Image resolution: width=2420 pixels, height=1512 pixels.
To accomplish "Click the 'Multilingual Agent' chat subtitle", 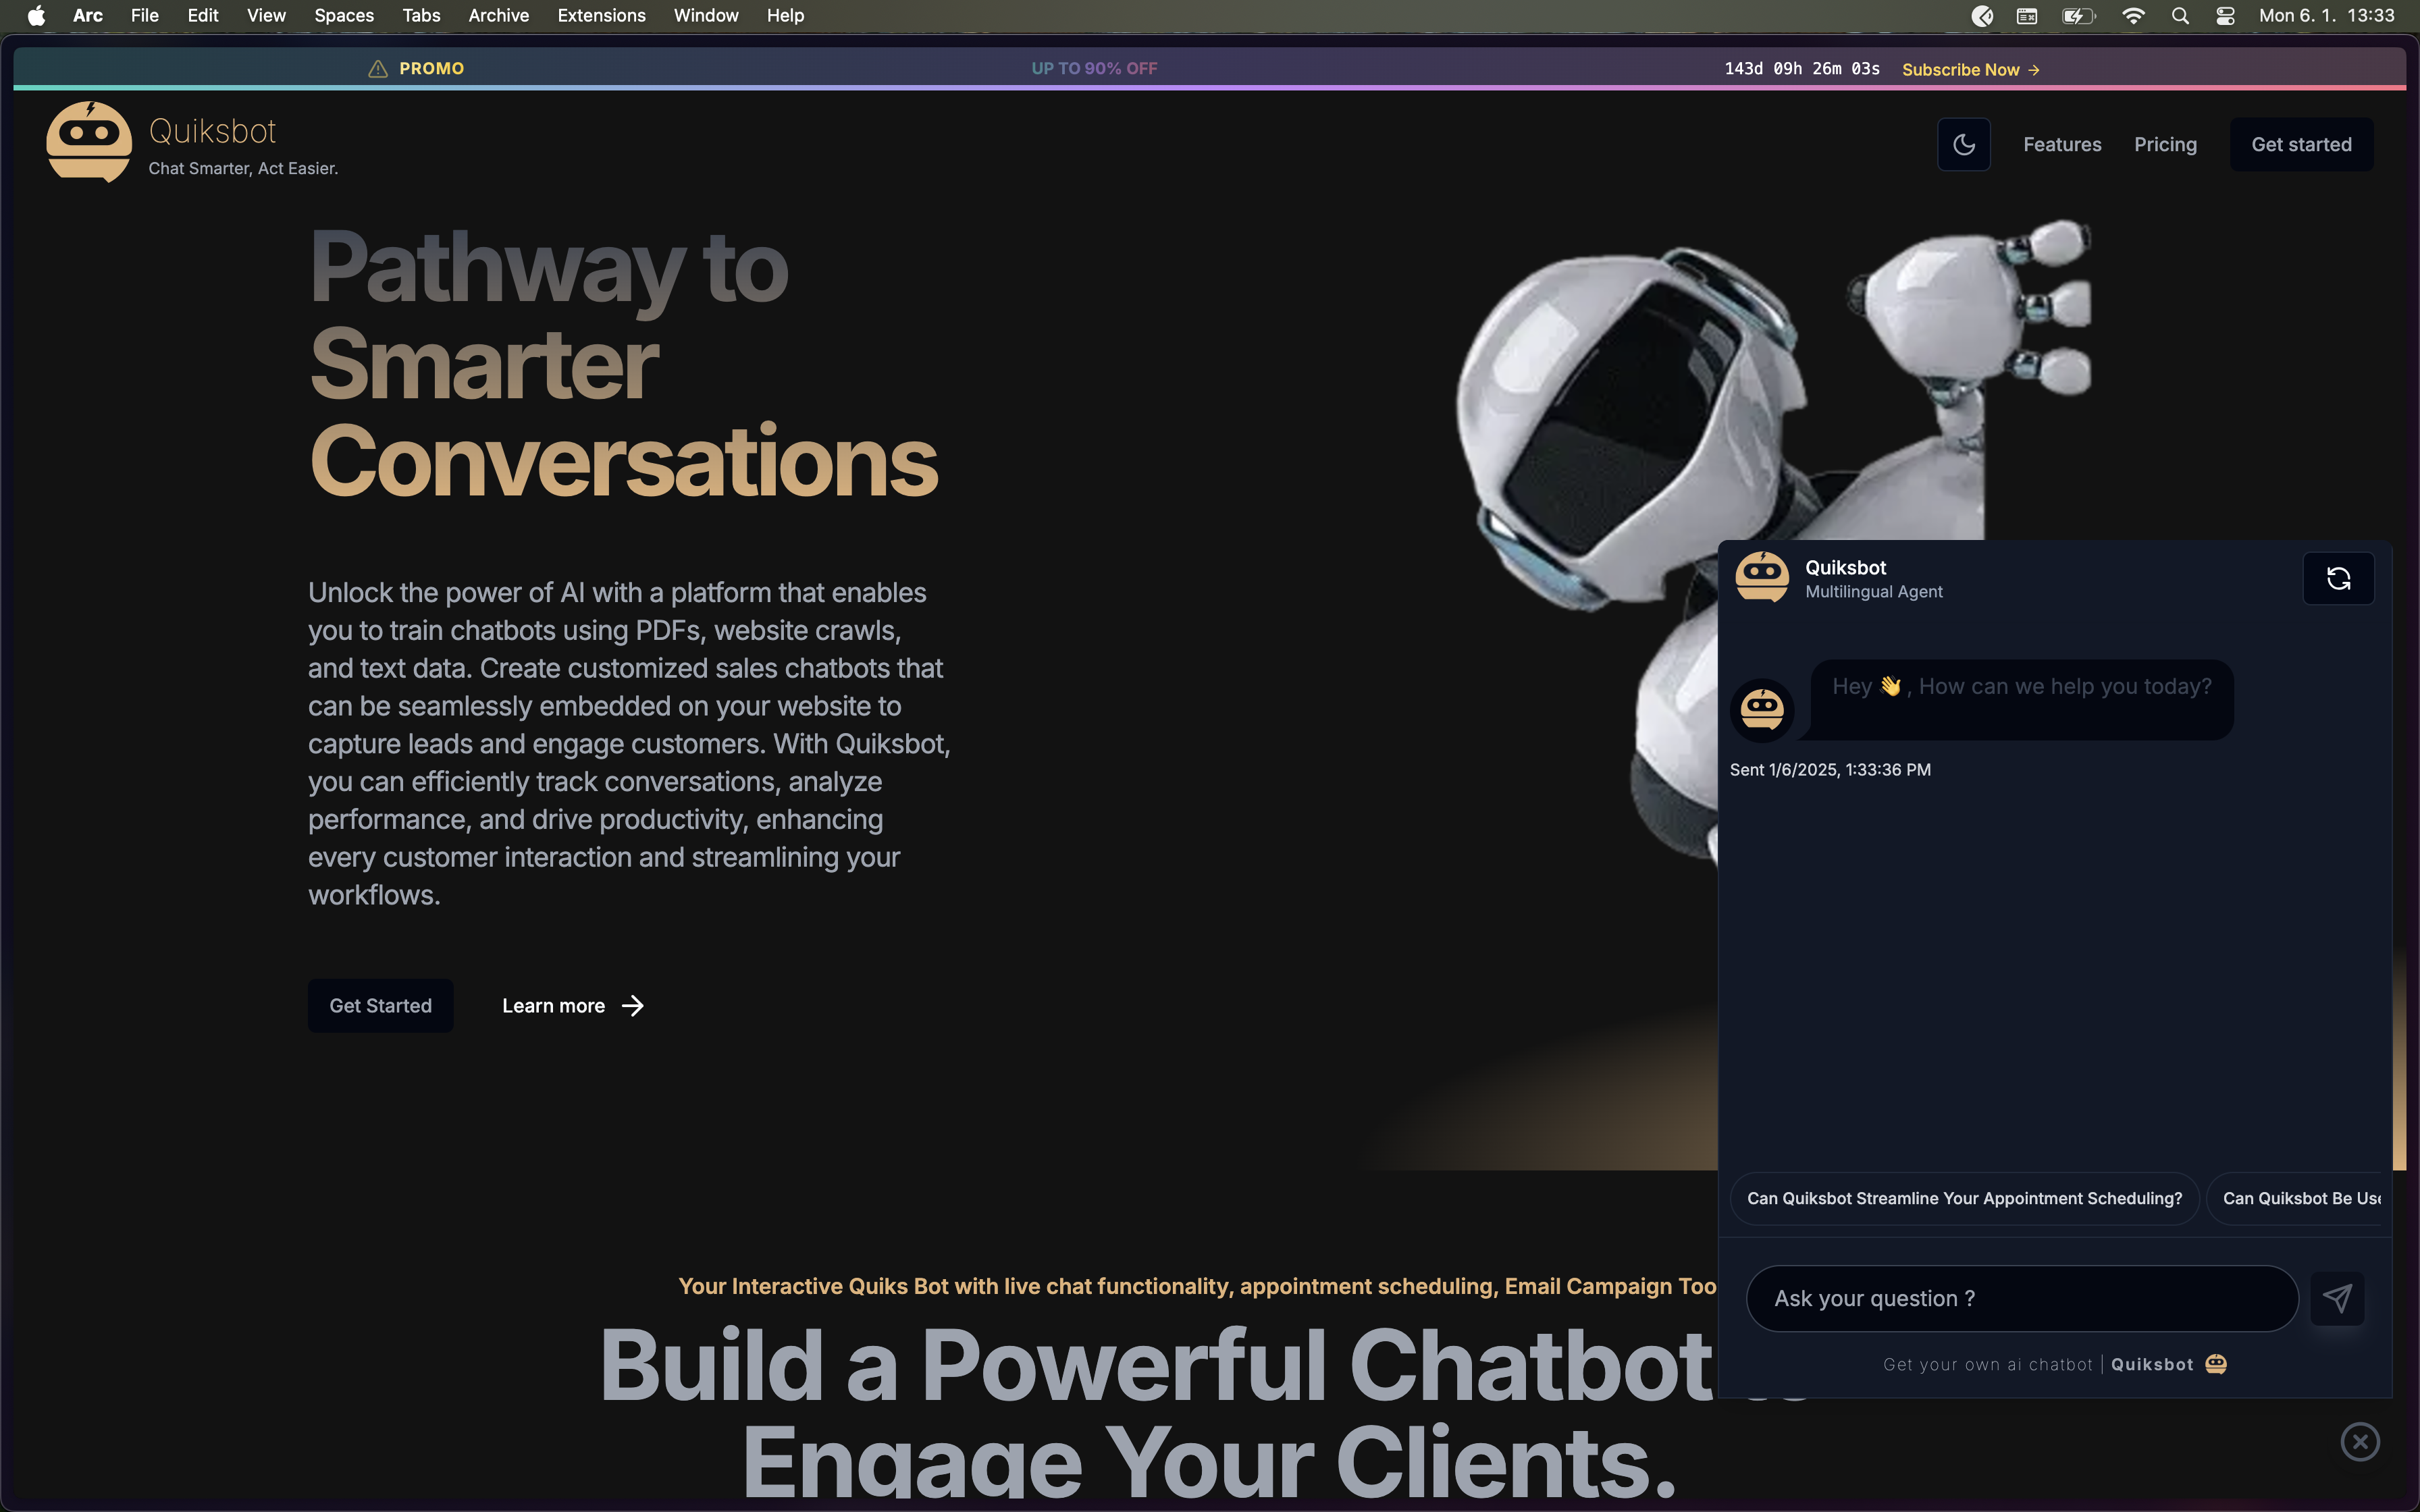I will coord(1873,592).
